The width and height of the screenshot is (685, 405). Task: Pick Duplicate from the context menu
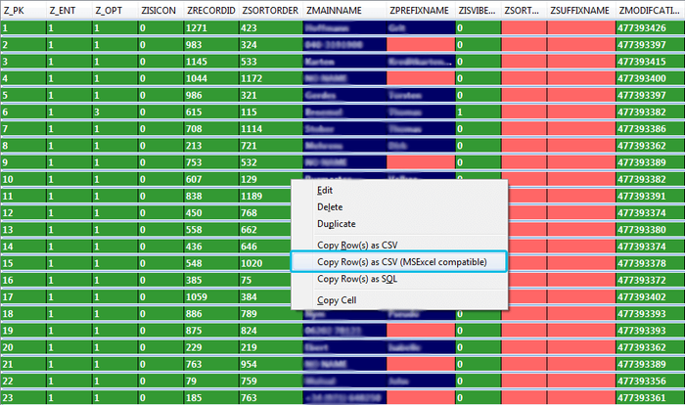coord(337,224)
